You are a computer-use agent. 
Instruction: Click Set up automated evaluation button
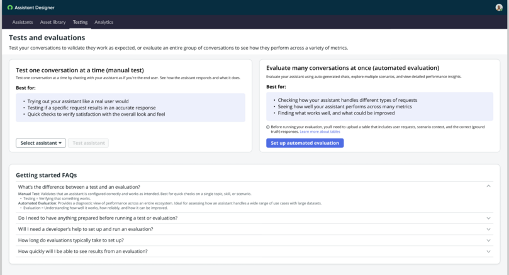click(305, 143)
